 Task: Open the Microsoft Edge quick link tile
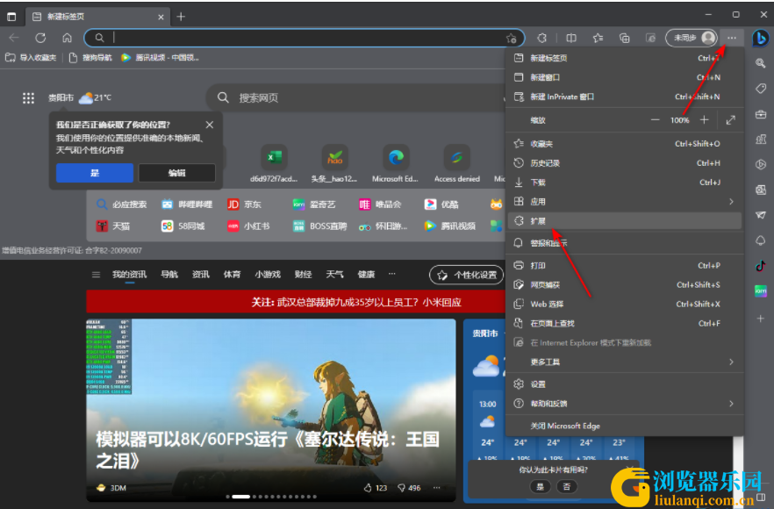pyautogui.click(x=396, y=164)
